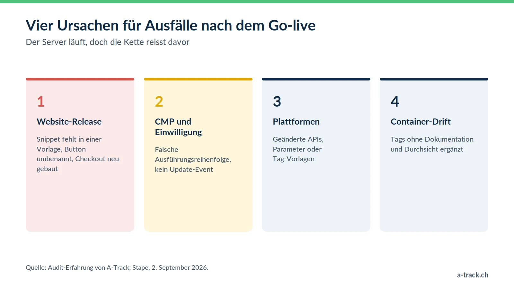
Task: Click the heading 'CMP und Einwilligung'
Action: 178,127
